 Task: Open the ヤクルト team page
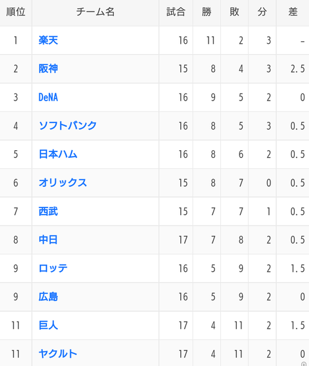(58, 354)
